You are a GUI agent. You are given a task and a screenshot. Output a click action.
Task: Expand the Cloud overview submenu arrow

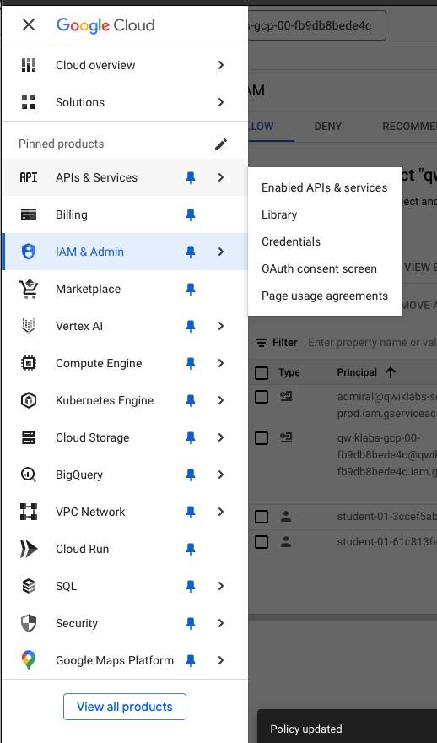click(x=221, y=65)
